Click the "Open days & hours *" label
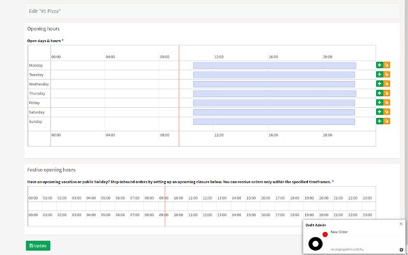The height and width of the screenshot is (255, 408). [x=45, y=41]
